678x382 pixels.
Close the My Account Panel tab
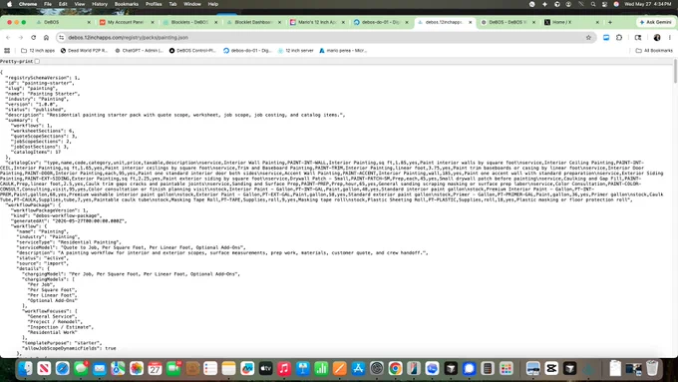(153, 22)
